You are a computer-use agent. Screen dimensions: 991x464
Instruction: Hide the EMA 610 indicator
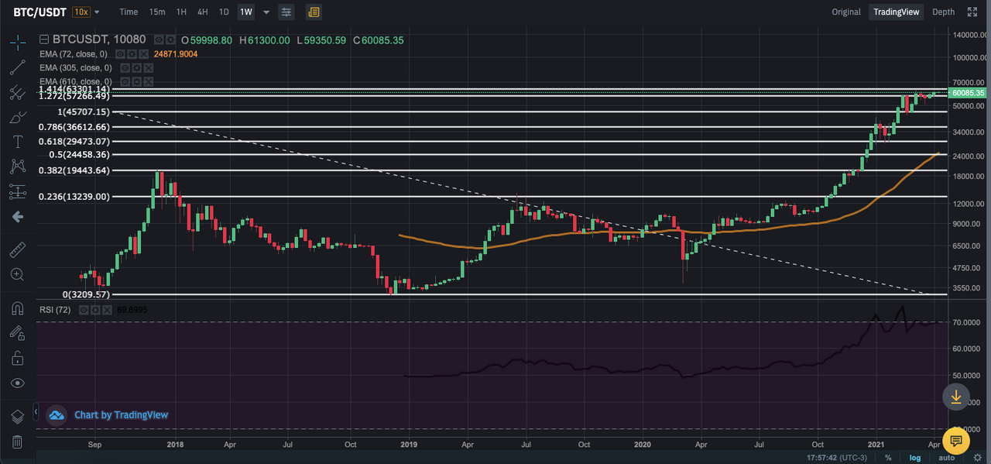(125, 81)
